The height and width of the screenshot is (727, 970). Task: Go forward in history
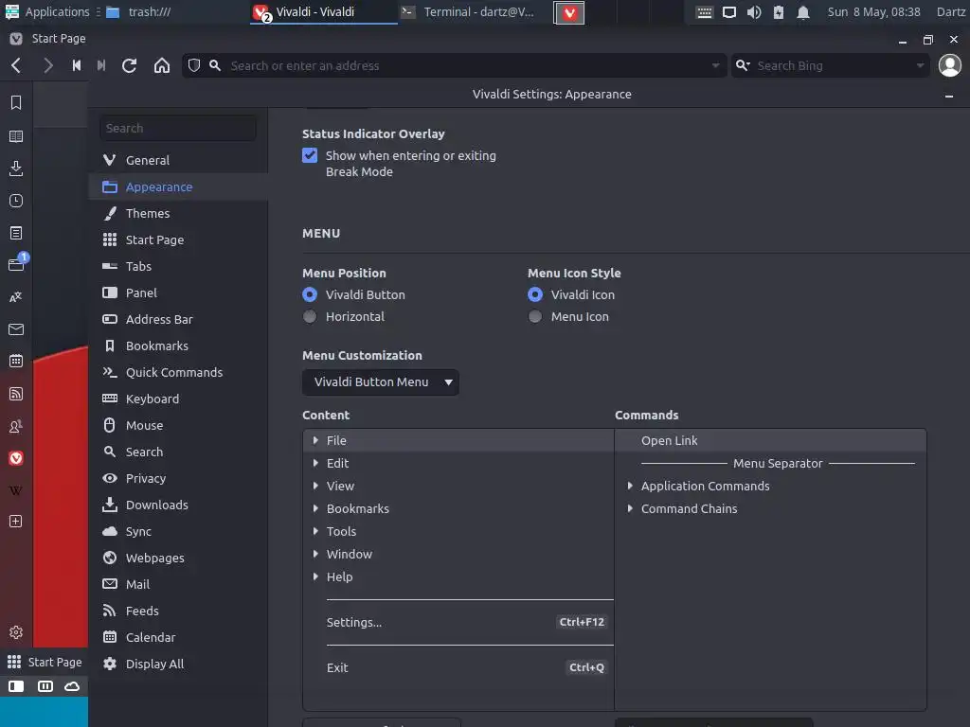[47, 65]
